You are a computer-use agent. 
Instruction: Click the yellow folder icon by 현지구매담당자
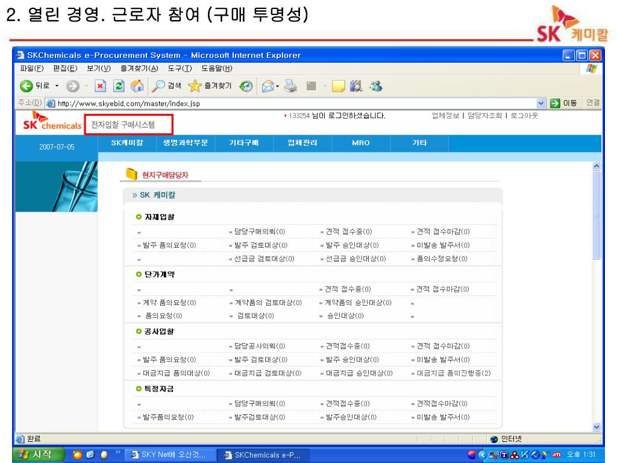click(x=131, y=174)
